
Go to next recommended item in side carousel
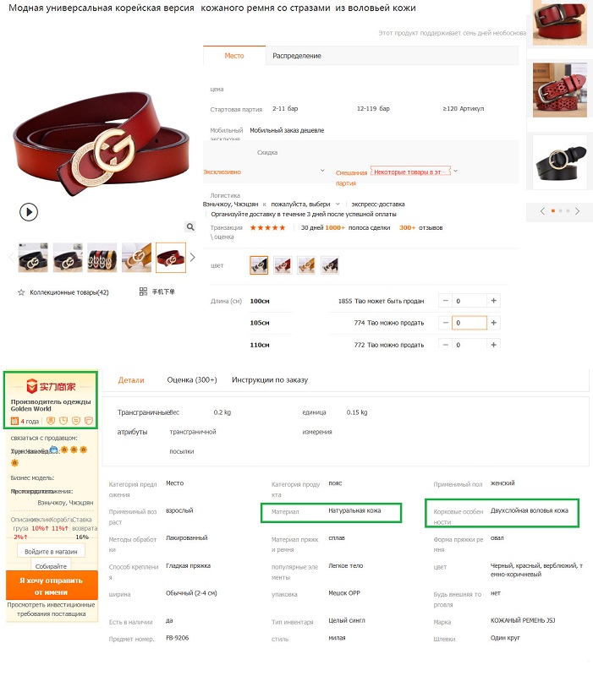click(x=578, y=210)
